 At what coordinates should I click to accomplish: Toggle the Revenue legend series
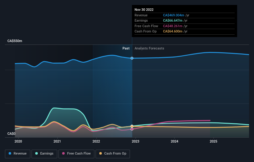pos(18,154)
